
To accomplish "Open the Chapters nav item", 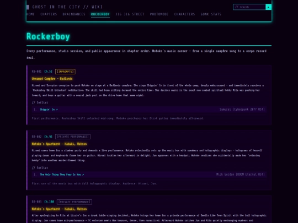I will 49,14.
